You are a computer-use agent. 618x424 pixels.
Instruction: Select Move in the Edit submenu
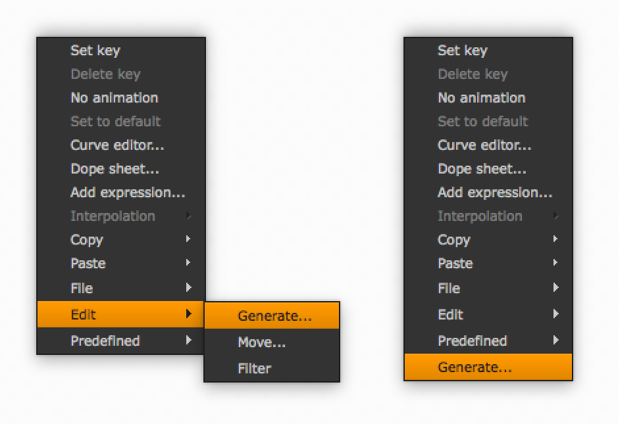262,342
